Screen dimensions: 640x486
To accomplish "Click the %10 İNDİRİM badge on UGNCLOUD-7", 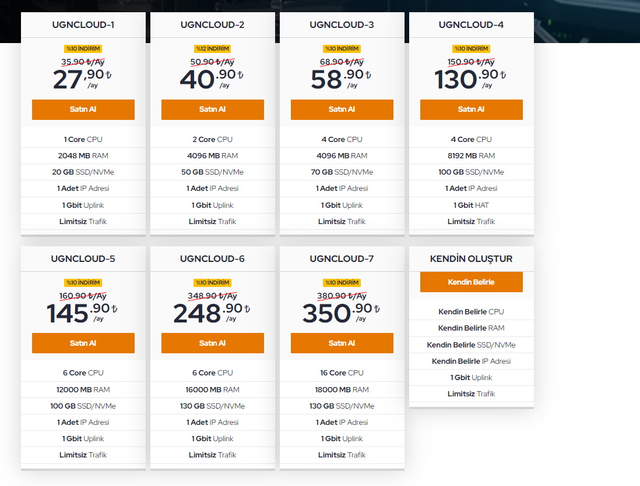I will coord(342,282).
